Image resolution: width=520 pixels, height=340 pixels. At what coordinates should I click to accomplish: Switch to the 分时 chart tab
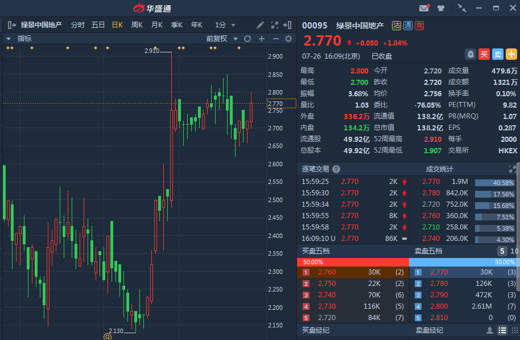tap(77, 25)
